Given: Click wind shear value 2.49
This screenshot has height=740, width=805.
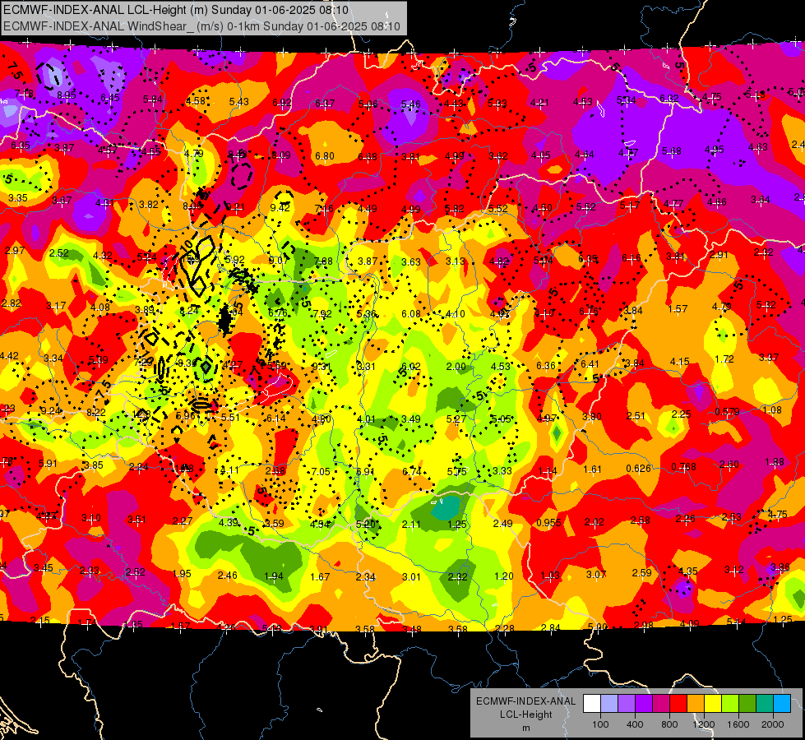Looking at the screenshot, I should 502,523.
